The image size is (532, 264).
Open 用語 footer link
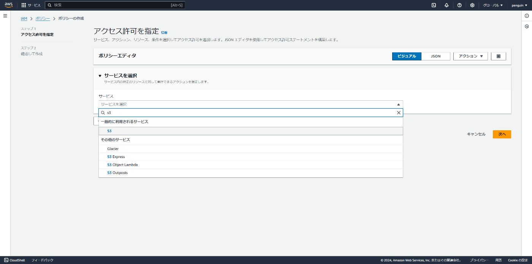tap(498, 260)
